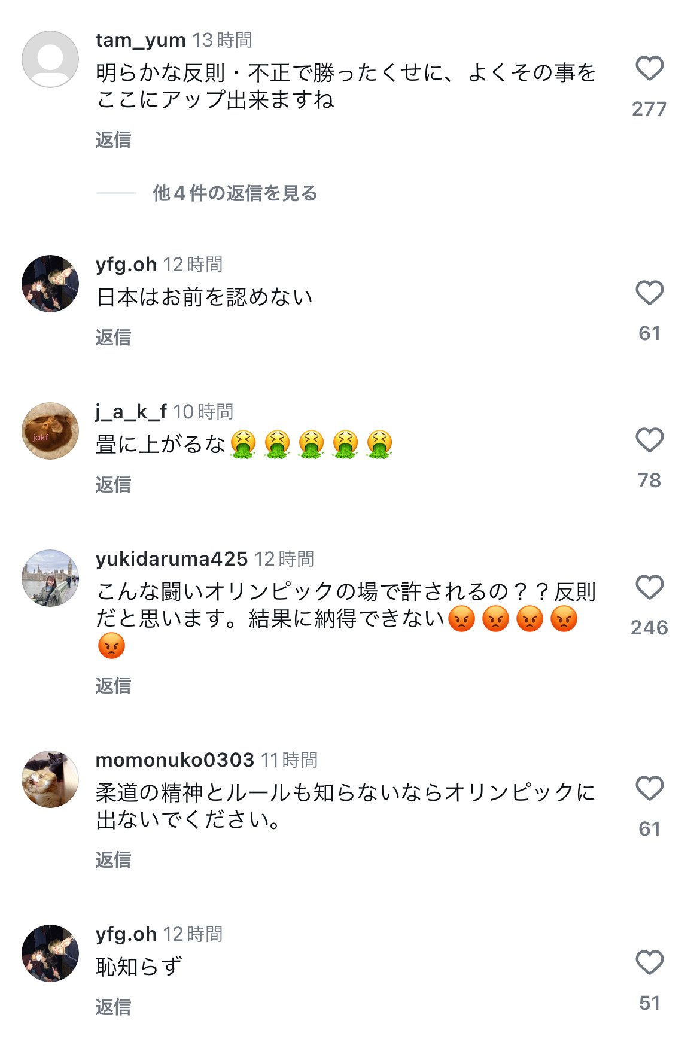
Task: Reply to tam_yum's comment via 返信
Action: click(x=113, y=139)
